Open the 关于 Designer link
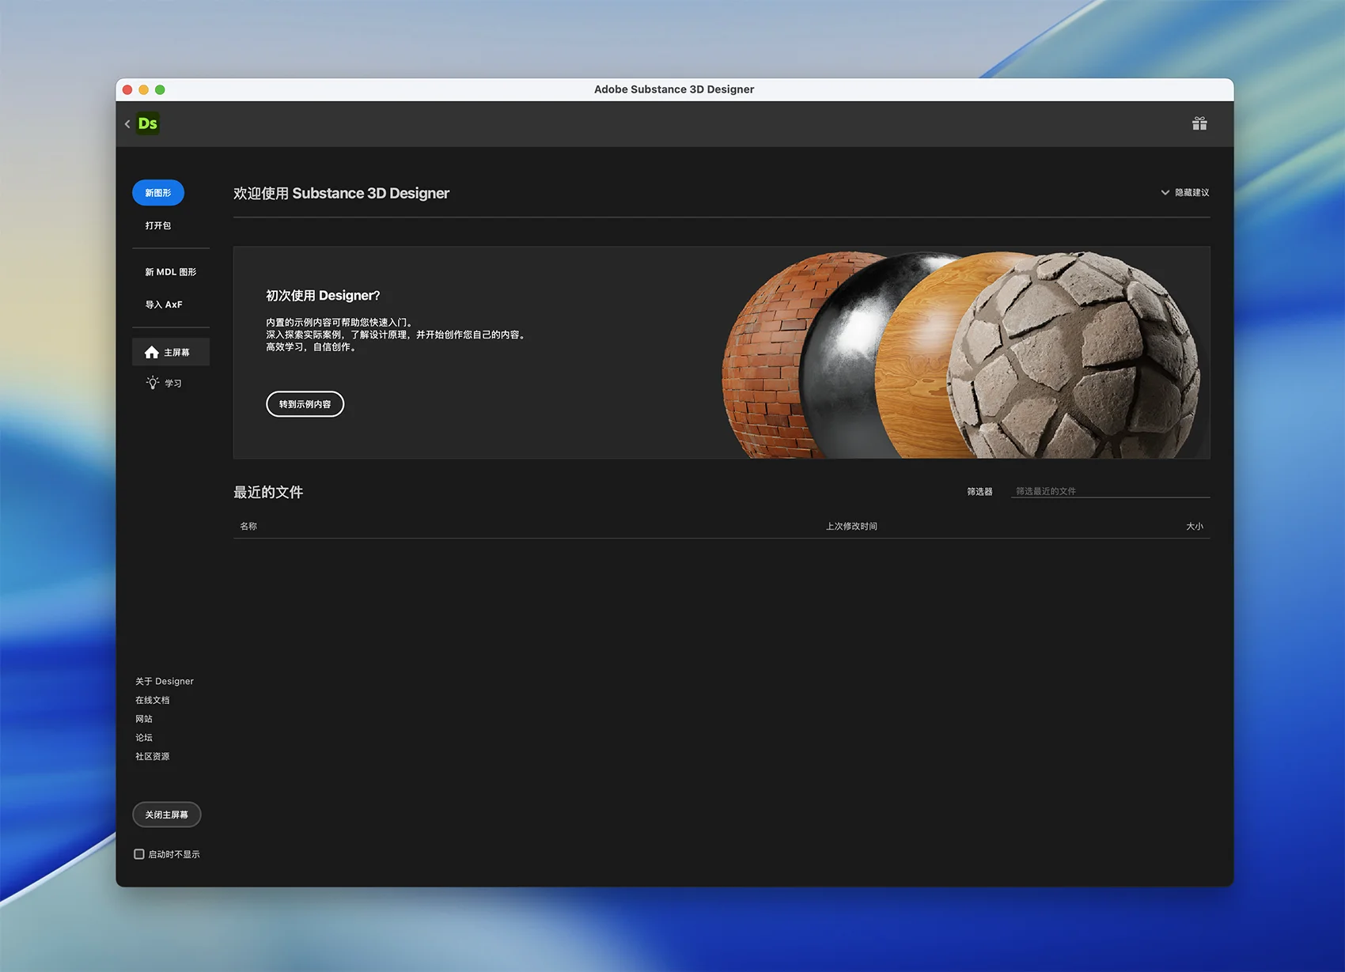This screenshot has height=972, width=1345. click(x=165, y=681)
